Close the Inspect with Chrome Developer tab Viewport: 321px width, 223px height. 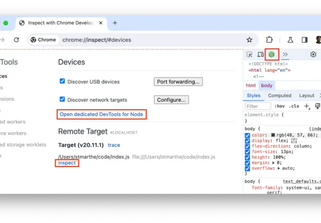101,23
